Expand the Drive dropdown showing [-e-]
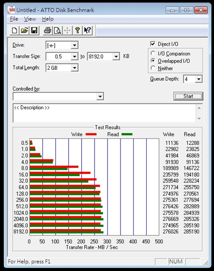Viewport: 214px width, 271px height. point(75,45)
